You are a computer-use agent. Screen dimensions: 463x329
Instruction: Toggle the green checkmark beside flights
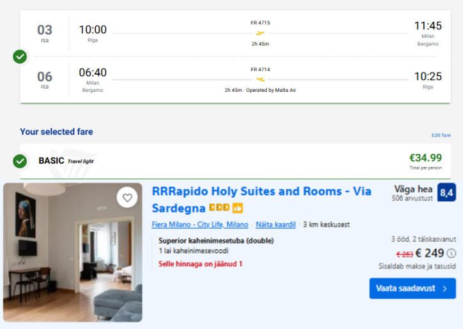[x=20, y=57]
